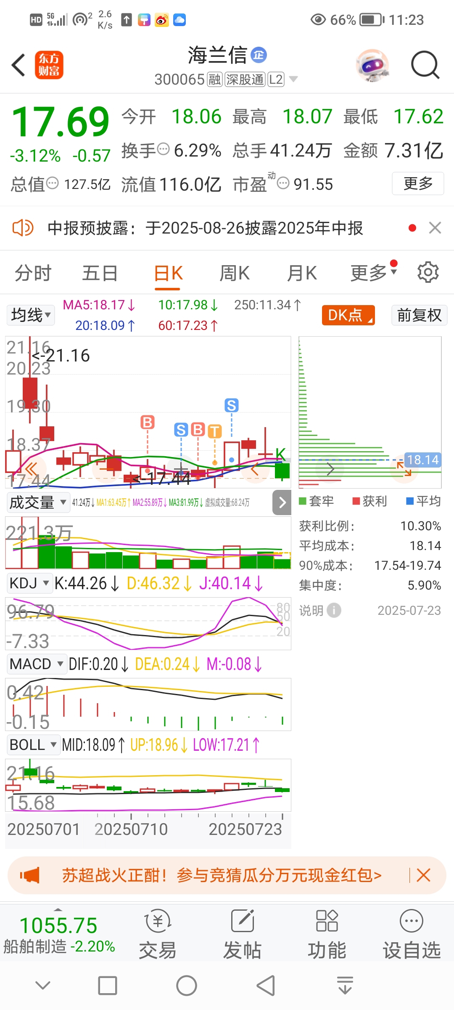
Task: Tap the speaker announcement icon
Action: pos(23,228)
